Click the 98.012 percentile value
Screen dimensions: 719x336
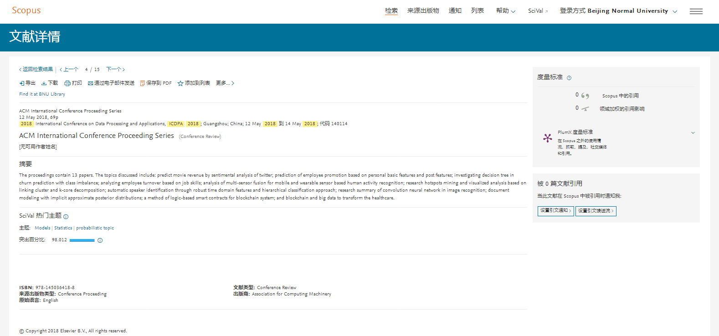pos(59,240)
